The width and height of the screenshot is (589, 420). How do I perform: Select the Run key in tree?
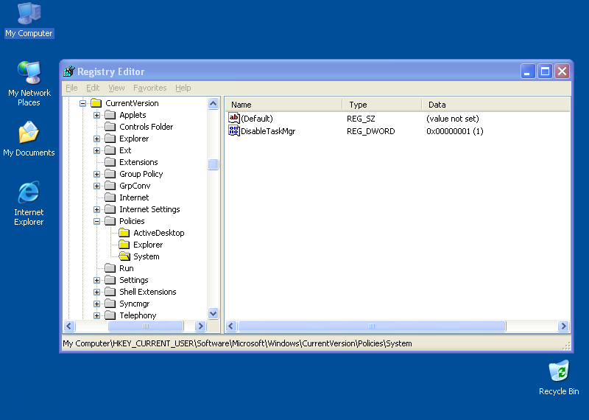(x=126, y=268)
